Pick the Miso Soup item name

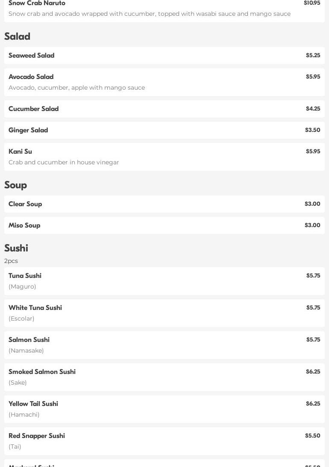pyautogui.click(x=24, y=225)
